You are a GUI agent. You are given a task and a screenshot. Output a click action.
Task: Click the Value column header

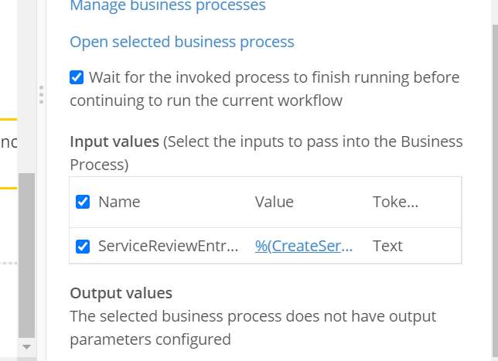[x=274, y=202]
